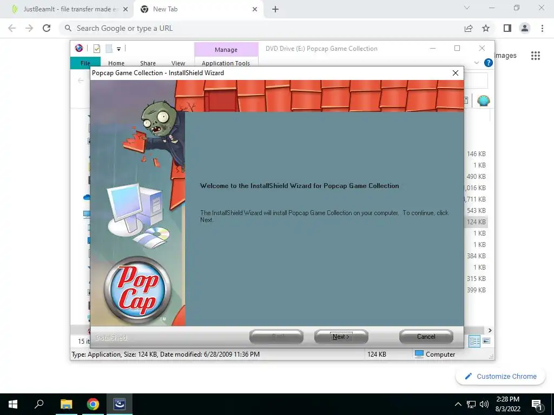Click Chrome forward navigation arrow

29,28
